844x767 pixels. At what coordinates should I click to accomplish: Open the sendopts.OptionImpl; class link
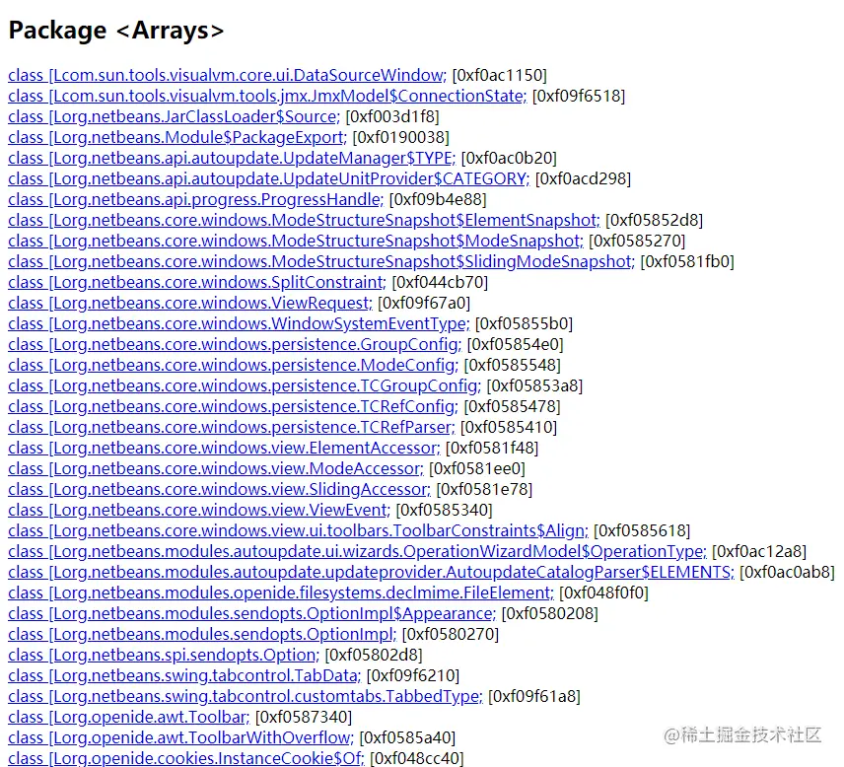pyautogui.click(x=202, y=635)
